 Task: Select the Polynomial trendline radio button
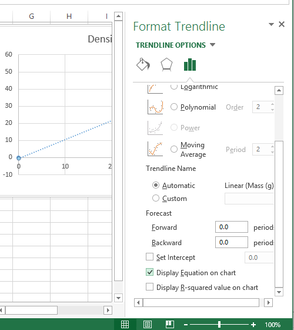pyautogui.click(x=174, y=107)
